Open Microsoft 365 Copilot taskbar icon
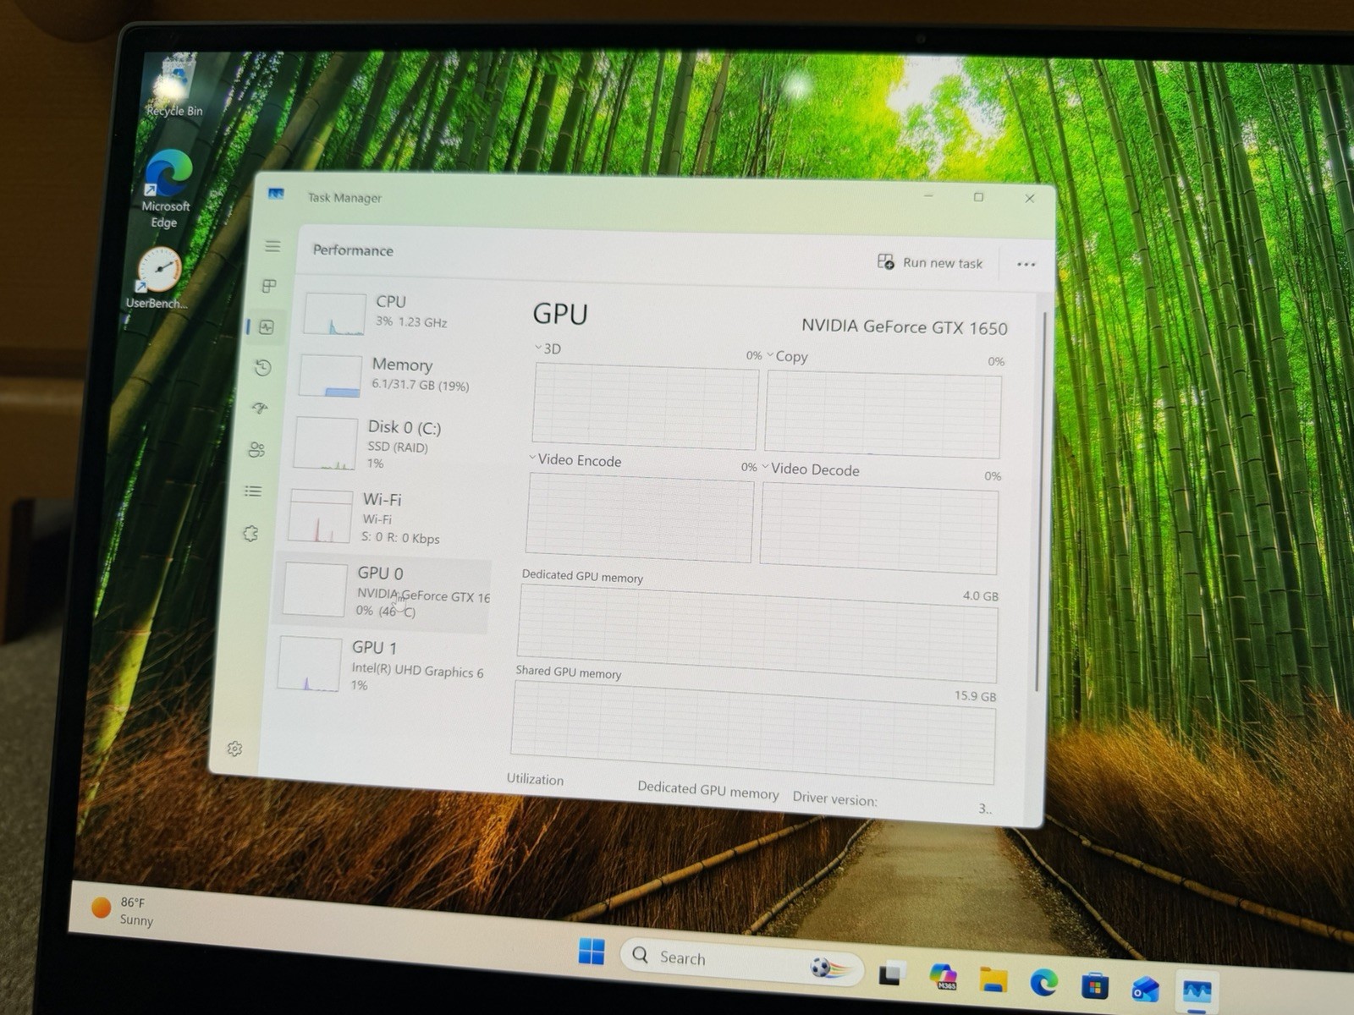 (x=943, y=977)
